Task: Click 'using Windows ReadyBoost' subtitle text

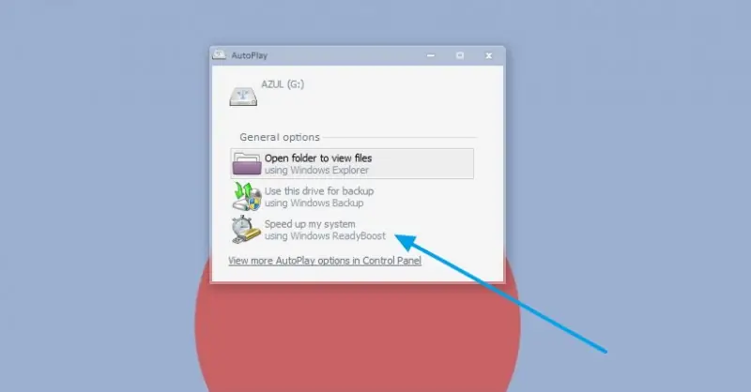Action: pos(325,236)
